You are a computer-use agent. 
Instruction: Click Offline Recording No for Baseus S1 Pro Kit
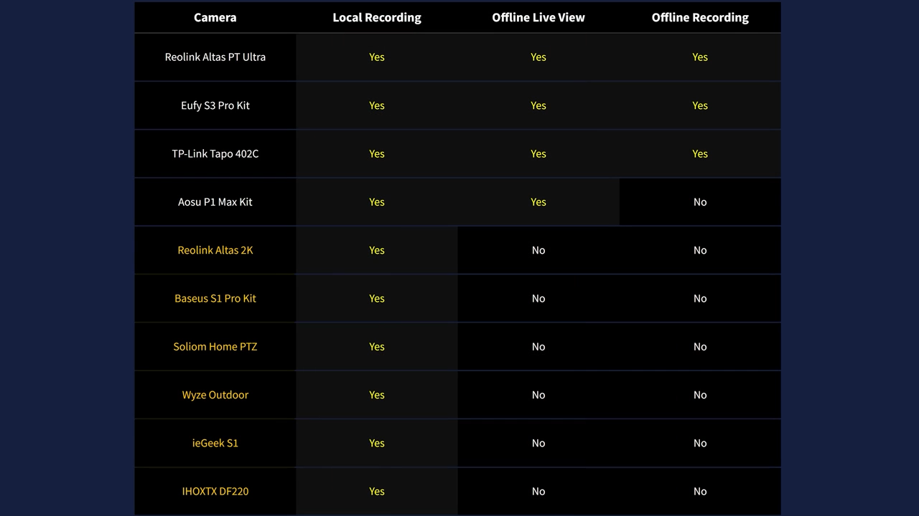[700, 298]
